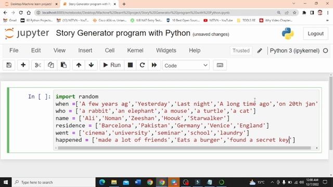Save the notebook with the floppy disk icon
Image resolution: width=333 pixels, height=187 pixels.
coord(9,65)
